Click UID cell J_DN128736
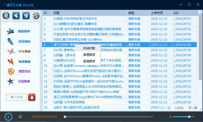This screenshot has width=203, height=122. [182, 66]
